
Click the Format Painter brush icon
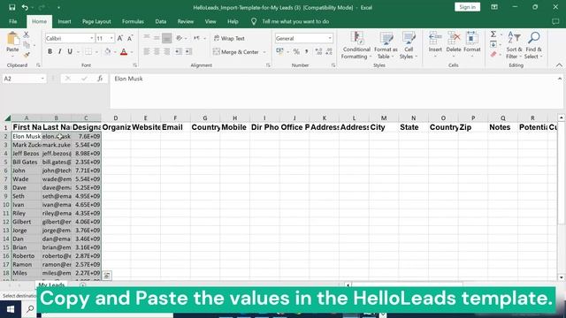pyautogui.click(x=27, y=55)
